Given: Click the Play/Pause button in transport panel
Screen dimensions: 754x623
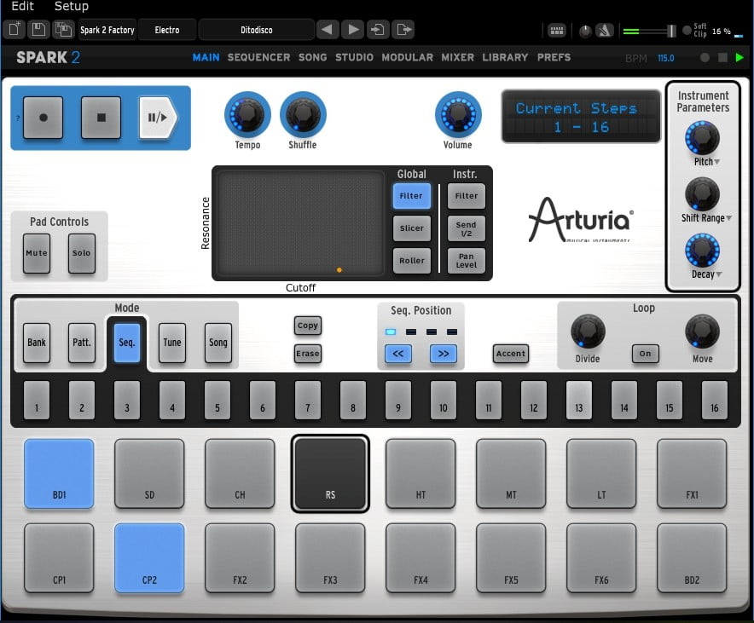Looking at the screenshot, I should click(x=157, y=118).
